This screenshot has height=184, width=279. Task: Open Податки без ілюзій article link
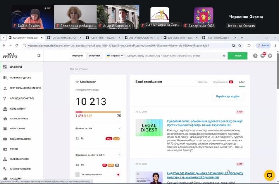click(x=205, y=175)
